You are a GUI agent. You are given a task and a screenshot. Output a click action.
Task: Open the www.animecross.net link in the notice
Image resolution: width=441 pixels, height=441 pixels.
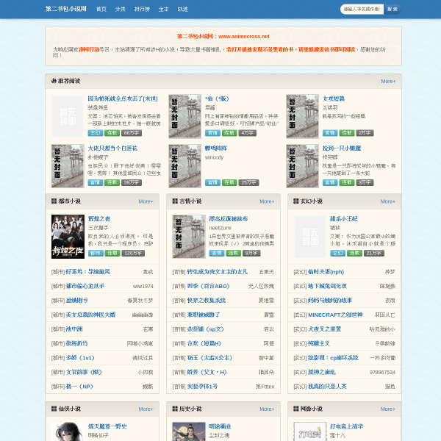coord(244,36)
